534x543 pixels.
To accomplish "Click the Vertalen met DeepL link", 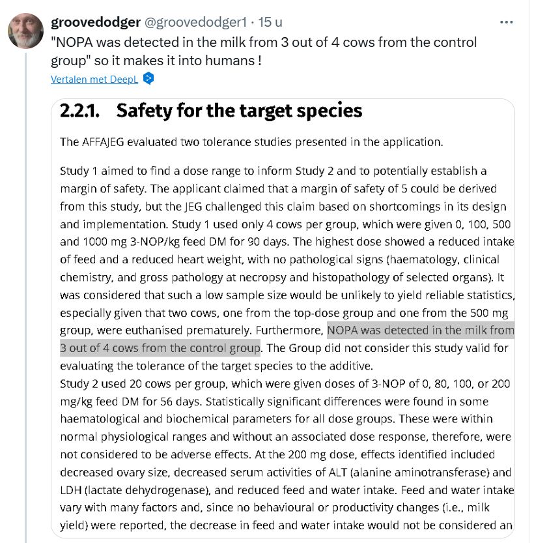I will (94, 80).
